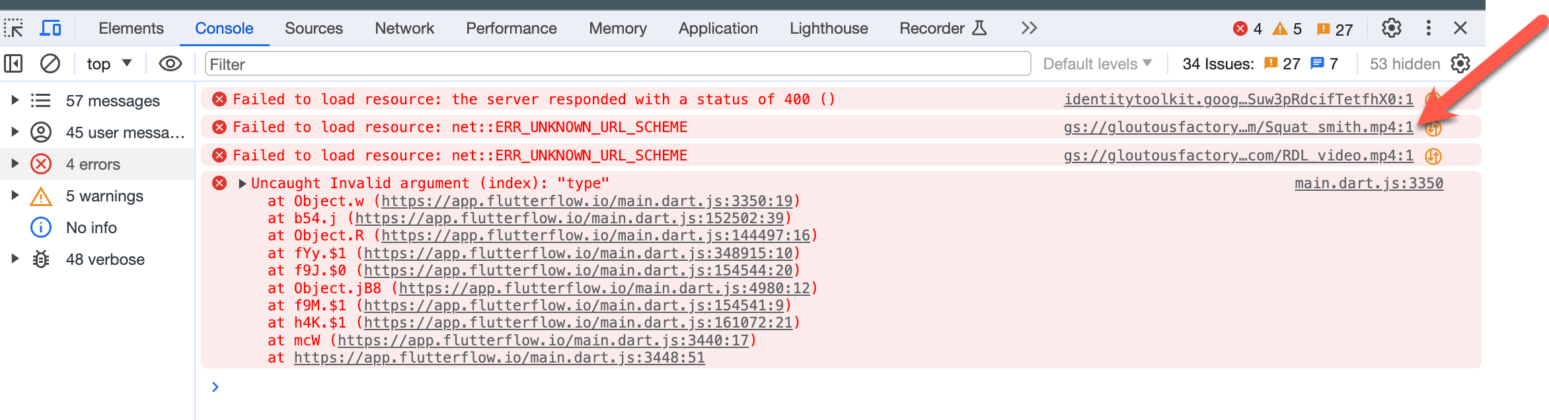Screen dimensions: 1549x420
Task: Show 48 verbose messages filter
Action: [104, 259]
